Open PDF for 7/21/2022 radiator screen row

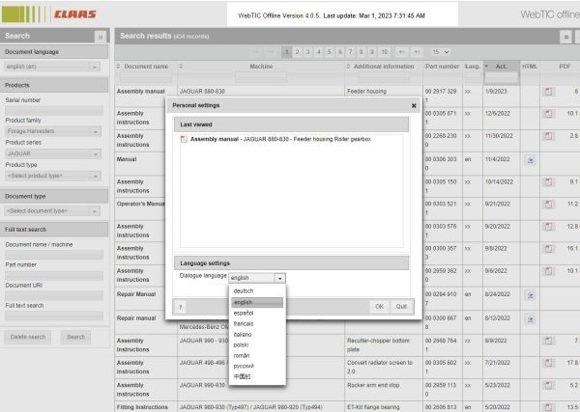coord(548,363)
